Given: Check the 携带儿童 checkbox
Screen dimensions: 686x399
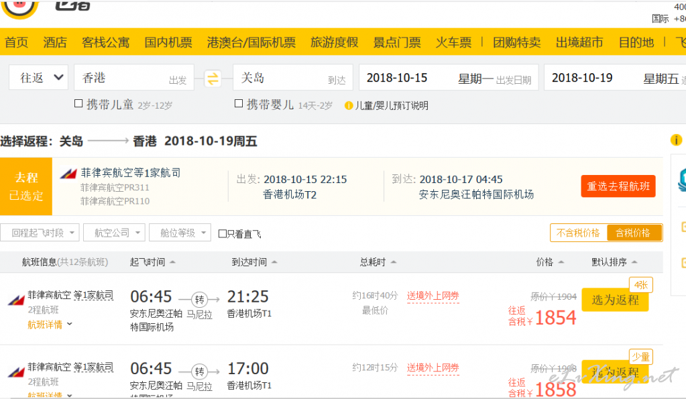Looking at the screenshot, I should coord(78,104).
